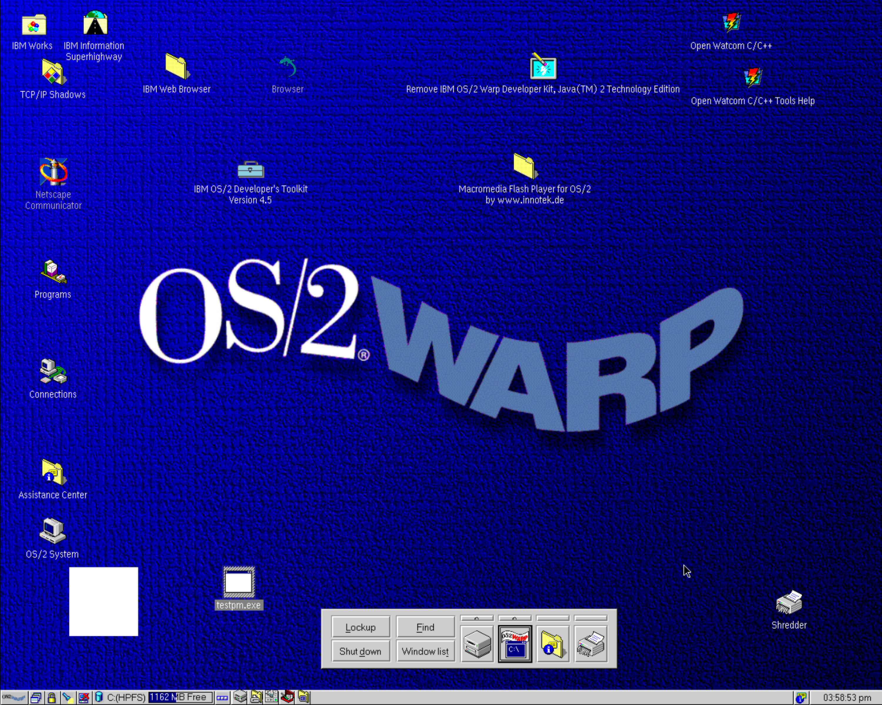882x705 pixels.
Task: Launch Netscape Communicator desktop icon
Action: (53, 172)
